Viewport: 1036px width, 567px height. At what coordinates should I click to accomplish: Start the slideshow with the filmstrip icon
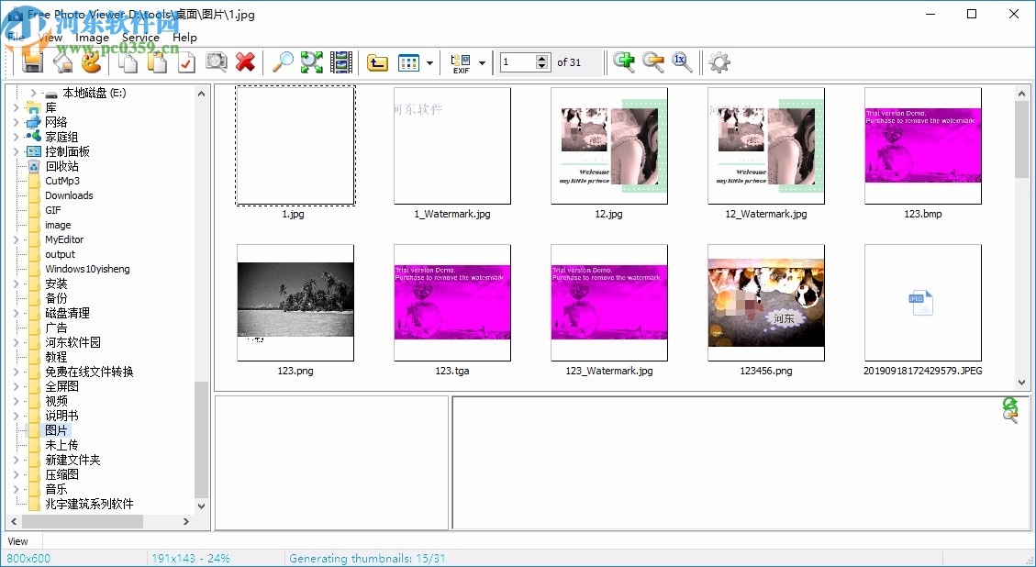340,61
